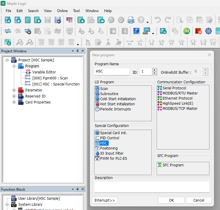Open dropdown arrow next to Help icon
This screenshot has width=220, height=210.
coord(148,22)
